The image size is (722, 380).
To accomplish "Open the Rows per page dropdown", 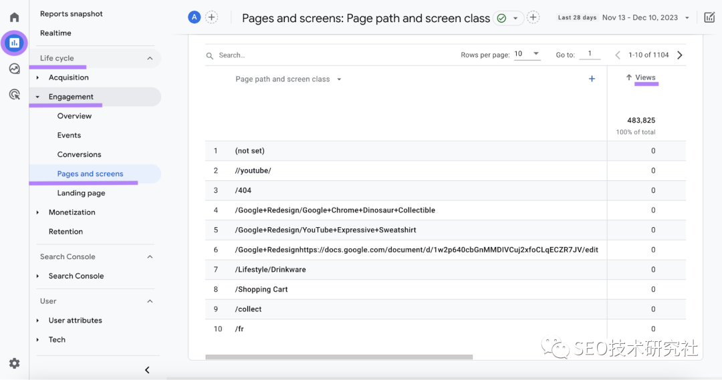I will (x=527, y=55).
